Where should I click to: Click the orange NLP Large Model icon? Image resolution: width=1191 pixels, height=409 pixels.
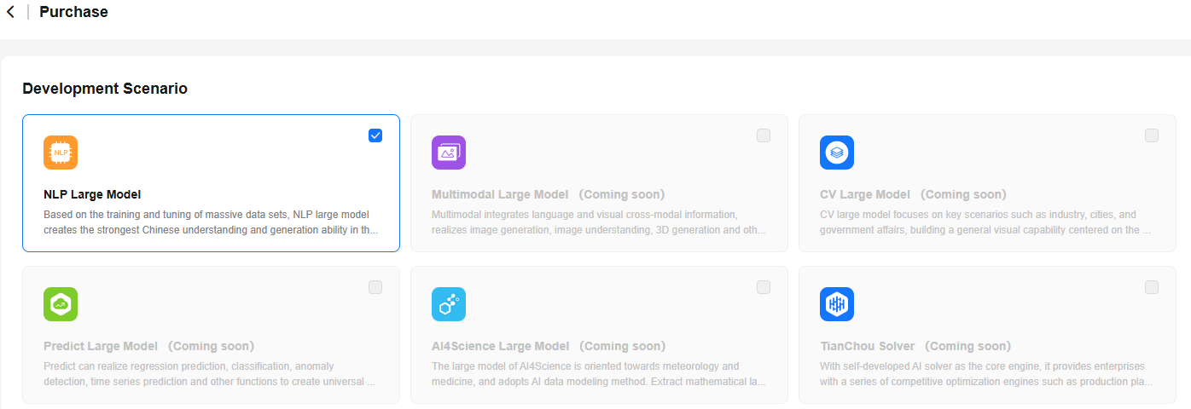[x=61, y=153]
